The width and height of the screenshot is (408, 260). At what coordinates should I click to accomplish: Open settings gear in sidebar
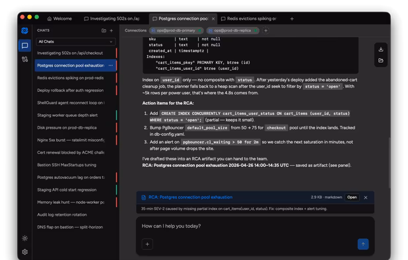pyautogui.click(x=24, y=251)
